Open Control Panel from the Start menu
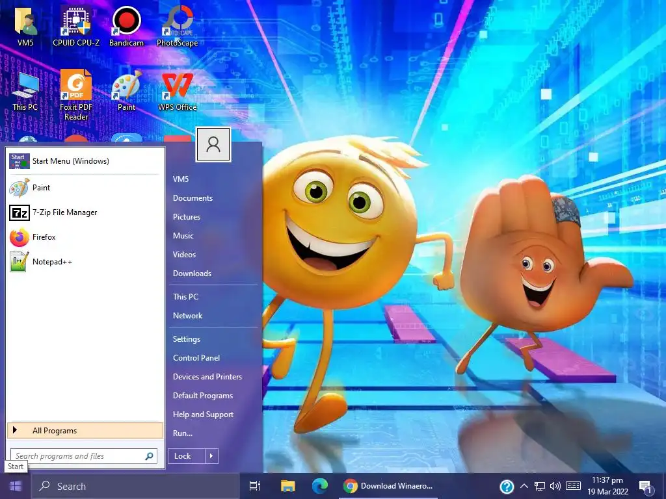This screenshot has height=499, width=666. tap(196, 358)
